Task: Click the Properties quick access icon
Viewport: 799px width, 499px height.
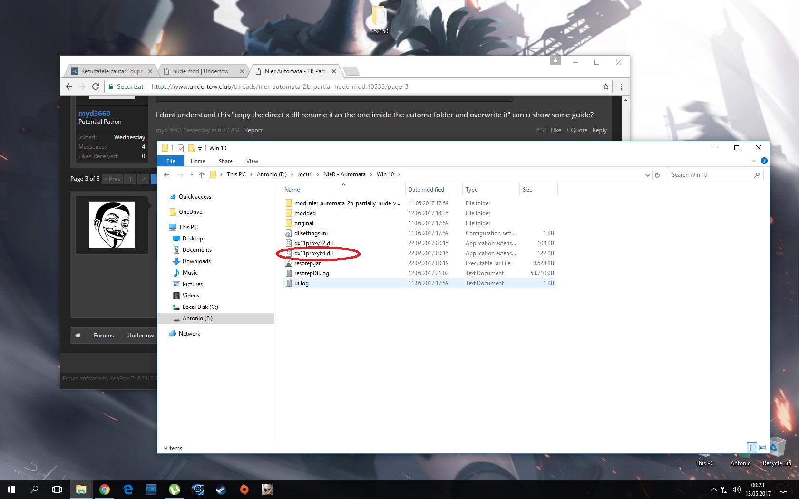Action: [x=181, y=148]
